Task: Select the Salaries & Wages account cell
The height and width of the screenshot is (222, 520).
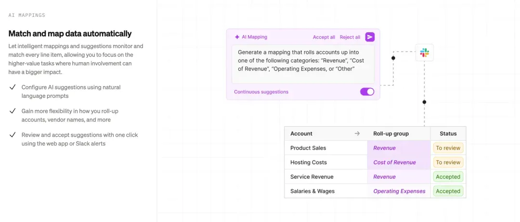Action: [325, 191]
